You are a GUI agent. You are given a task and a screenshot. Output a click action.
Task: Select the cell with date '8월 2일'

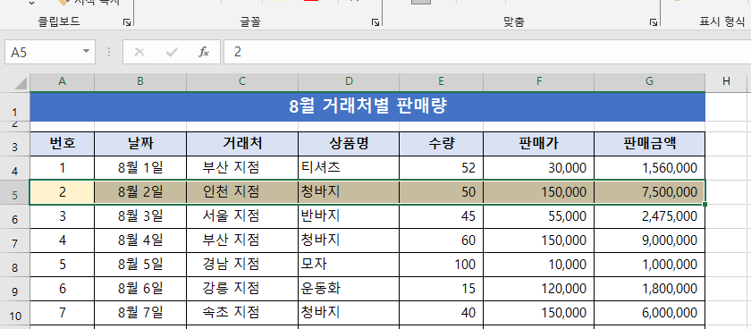[140, 192]
